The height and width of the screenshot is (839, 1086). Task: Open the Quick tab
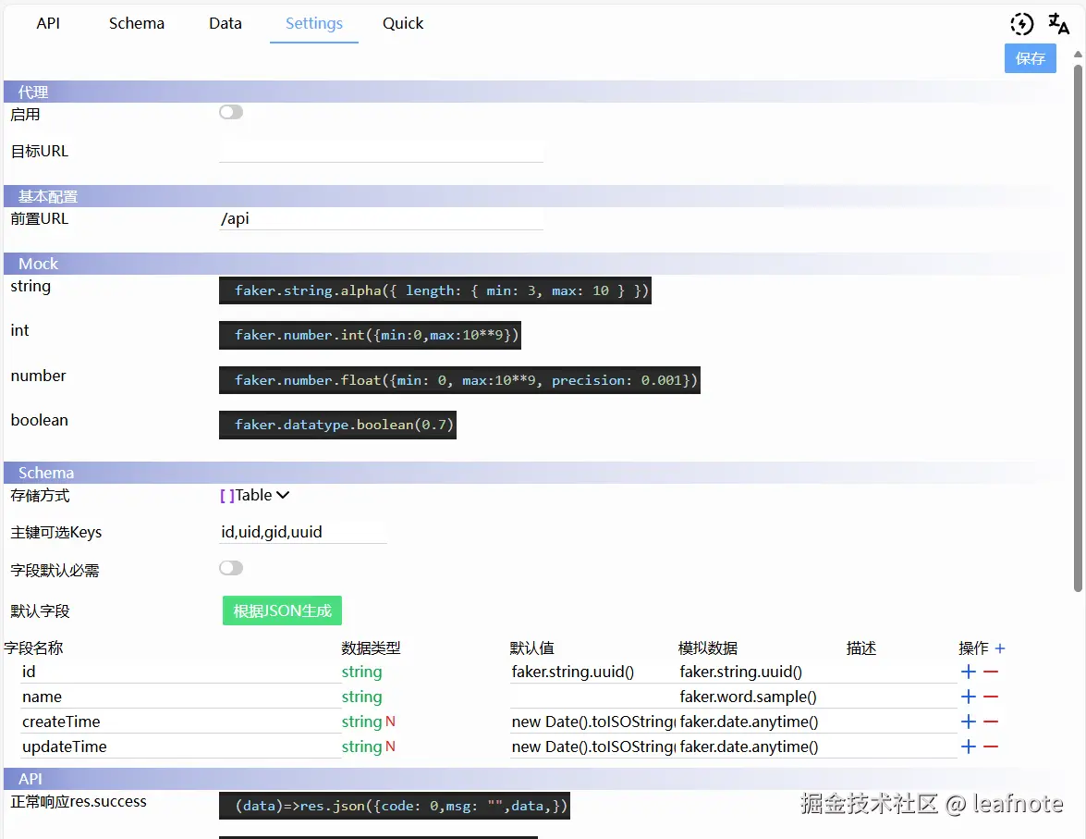(x=402, y=23)
